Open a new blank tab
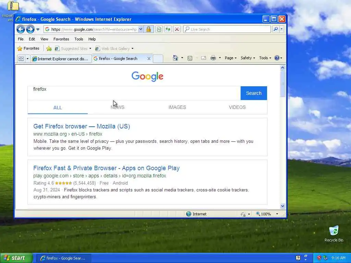Viewport: 351px width, 263px height. coord(158,59)
